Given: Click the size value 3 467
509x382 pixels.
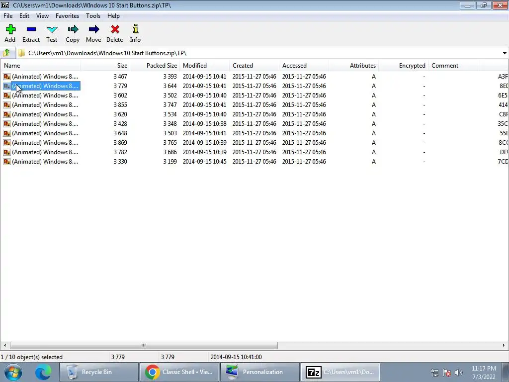Looking at the screenshot, I should point(120,76).
